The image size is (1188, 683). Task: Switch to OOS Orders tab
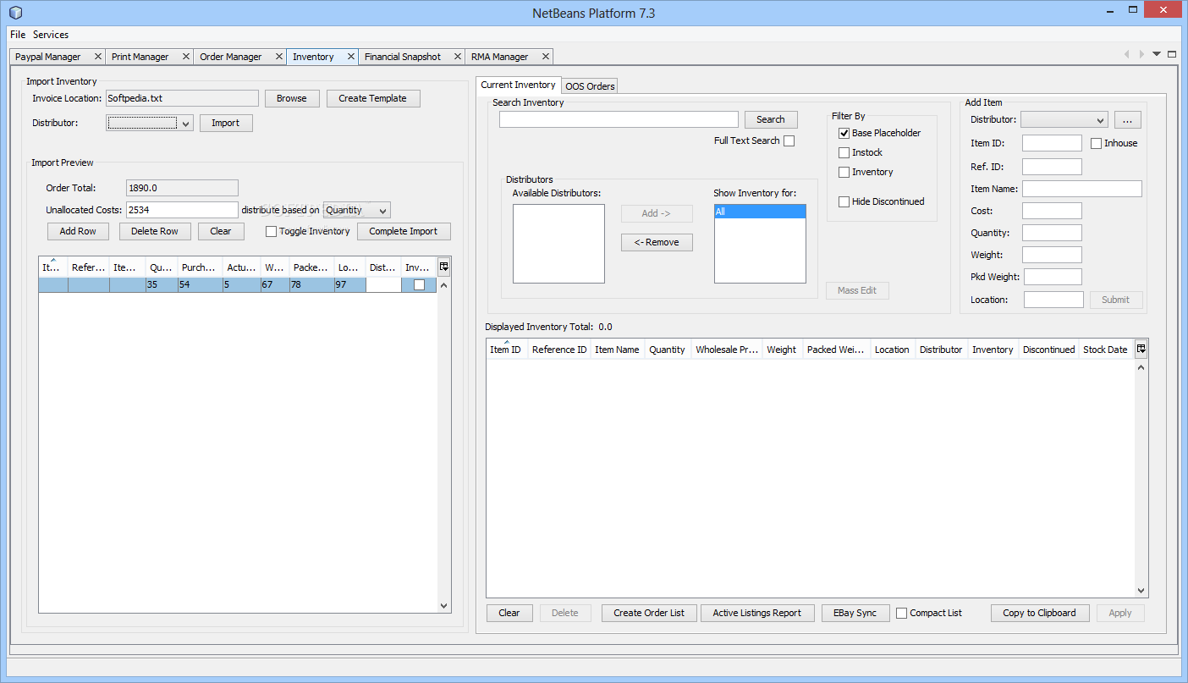(590, 86)
